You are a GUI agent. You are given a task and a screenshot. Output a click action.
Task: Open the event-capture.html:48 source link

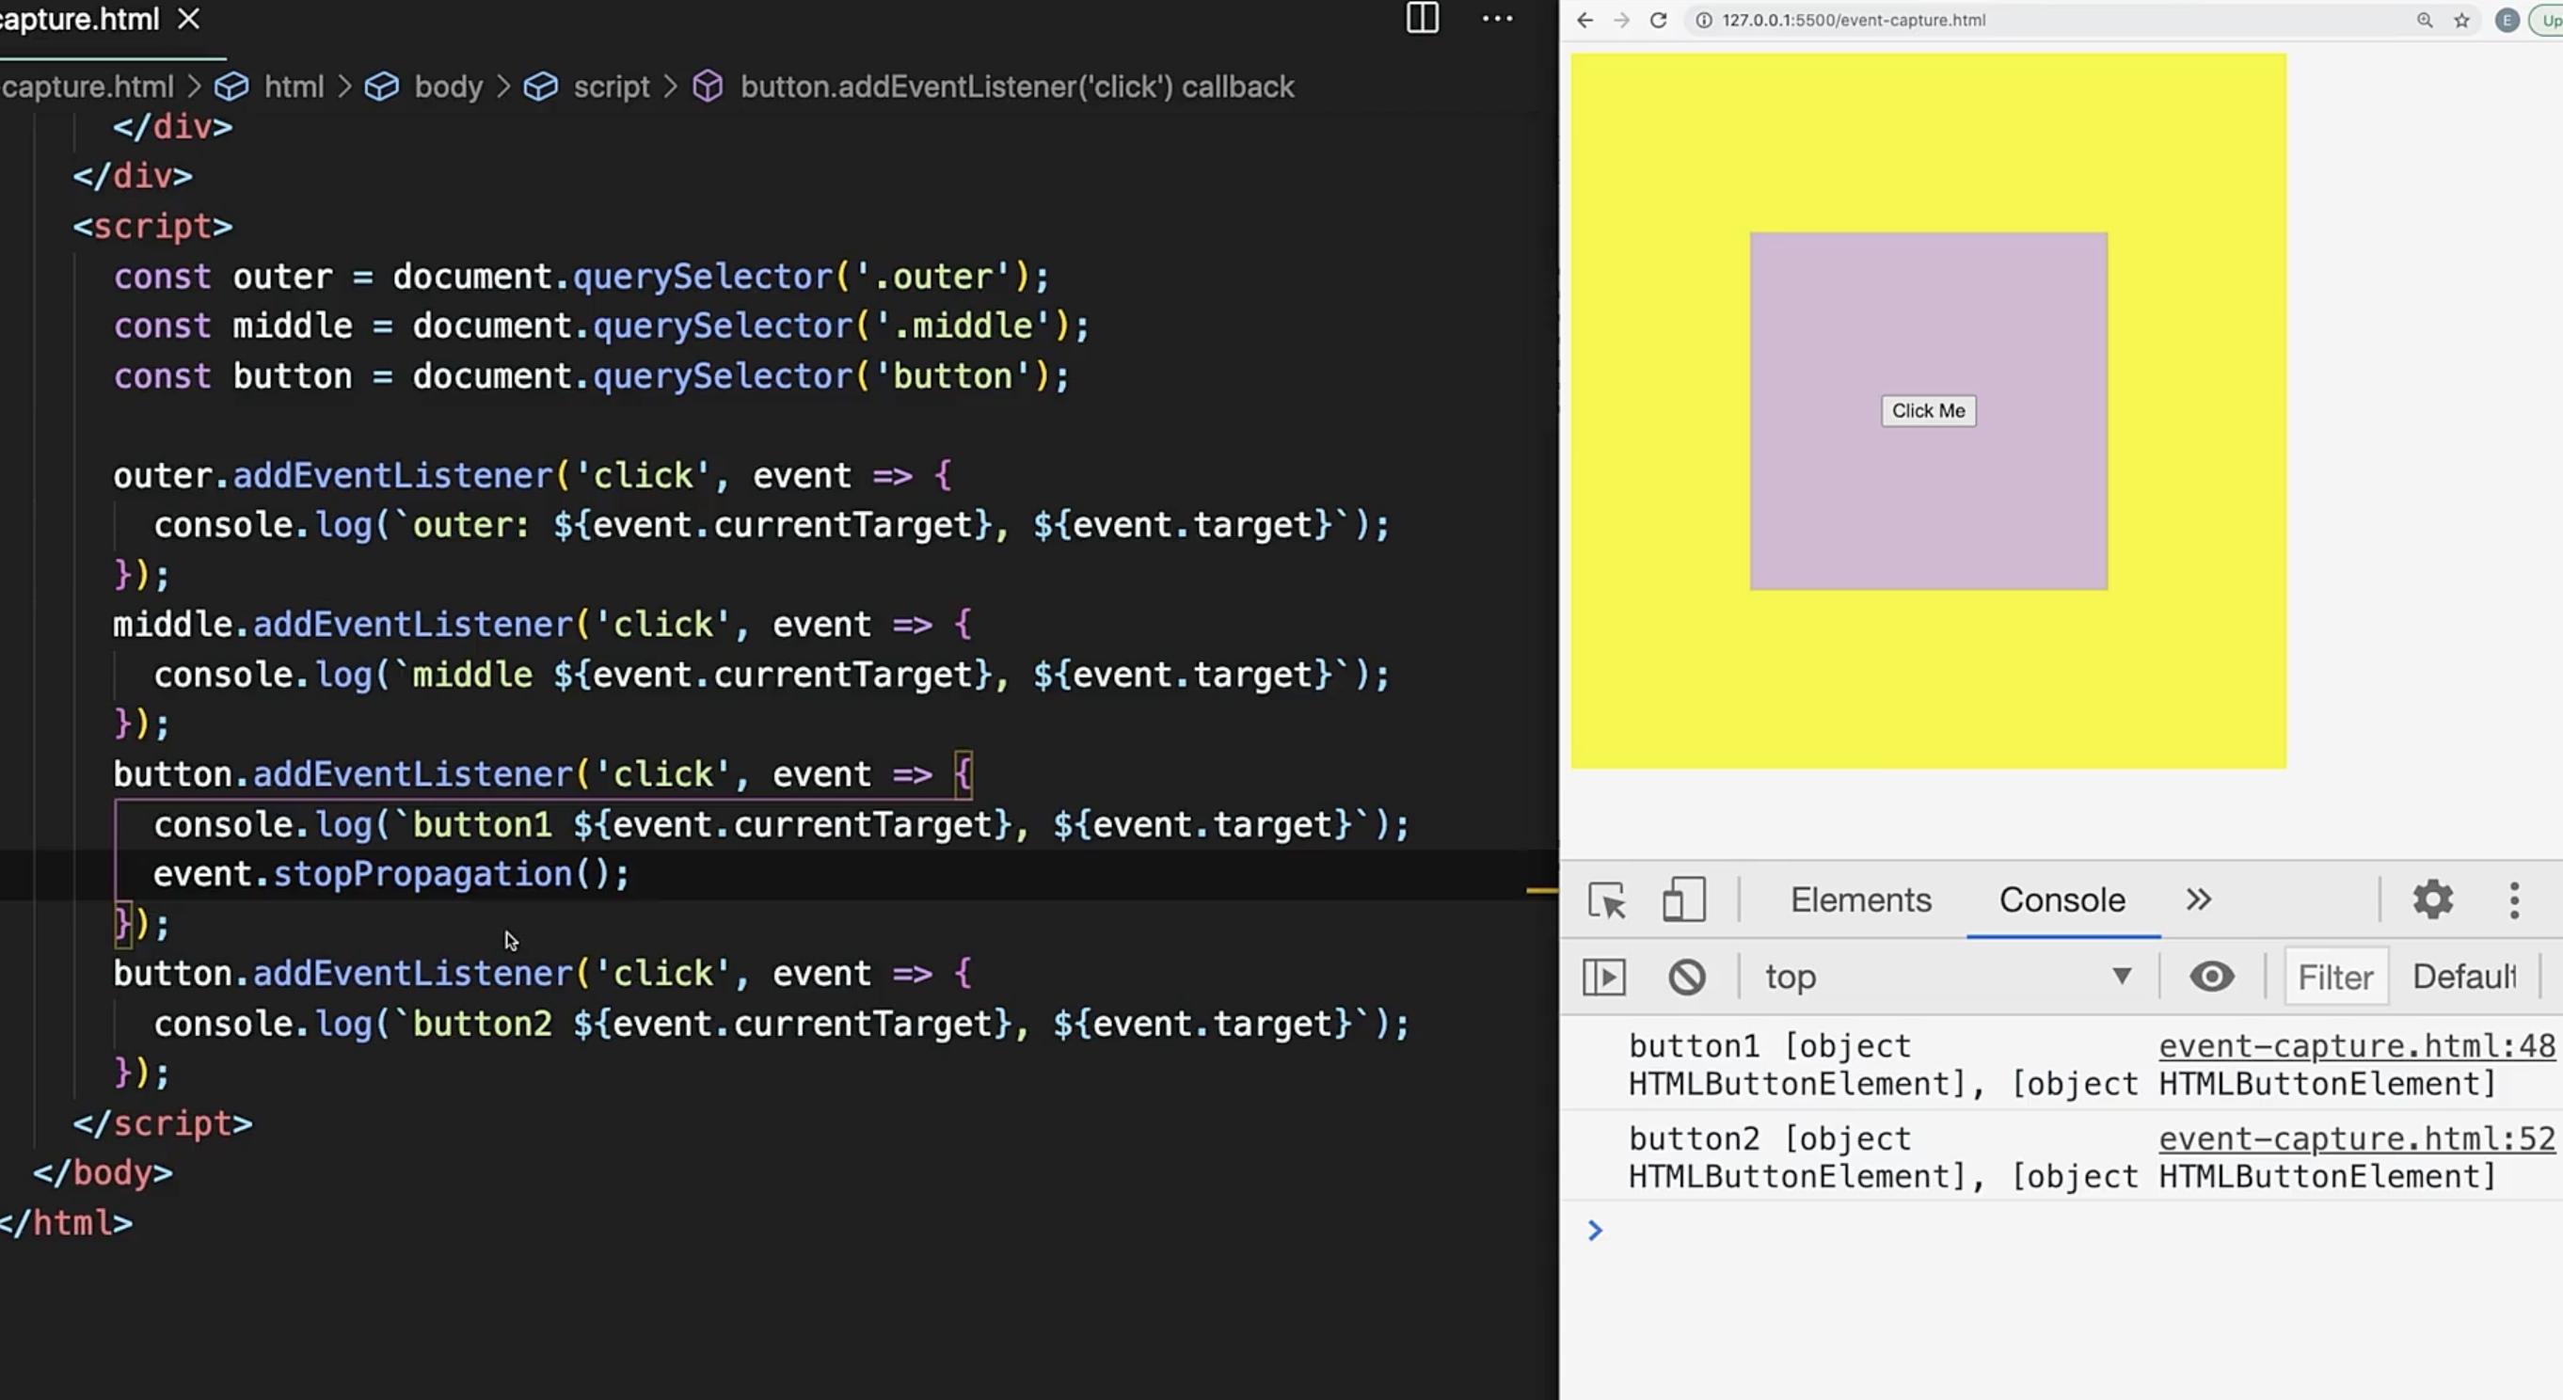[x=2356, y=1046]
